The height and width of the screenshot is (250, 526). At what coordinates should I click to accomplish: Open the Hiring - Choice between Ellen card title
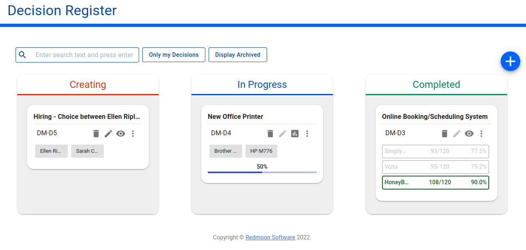87,116
